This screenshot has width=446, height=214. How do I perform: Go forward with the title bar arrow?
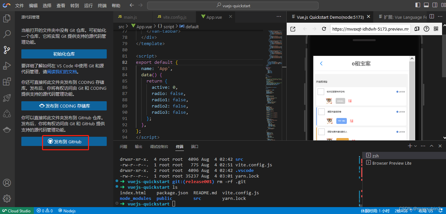pyautogui.click(x=141, y=5)
